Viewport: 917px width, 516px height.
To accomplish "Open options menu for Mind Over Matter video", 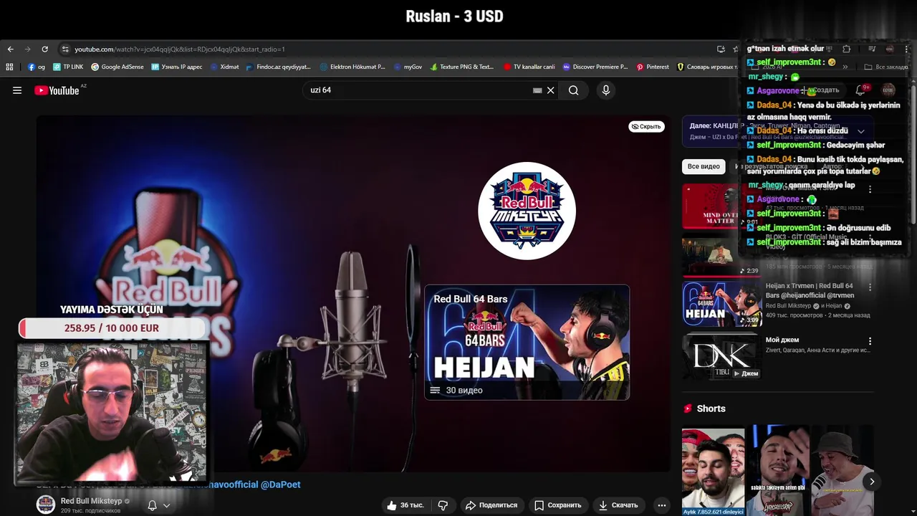I will pyautogui.click(x=870, y=190).
